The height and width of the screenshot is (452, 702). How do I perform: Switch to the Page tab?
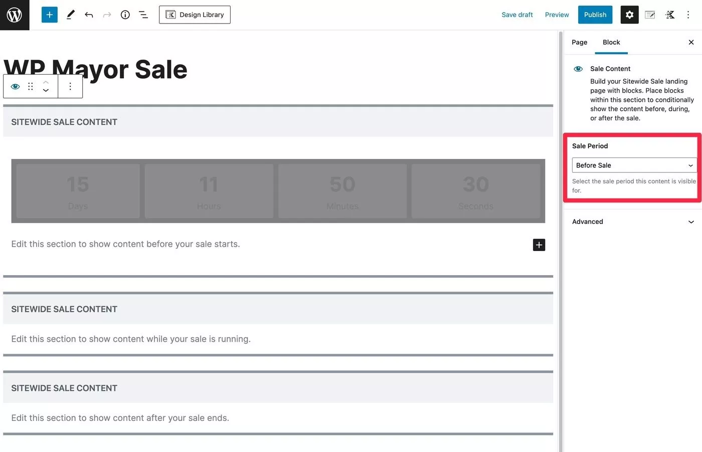click(579, 43)
